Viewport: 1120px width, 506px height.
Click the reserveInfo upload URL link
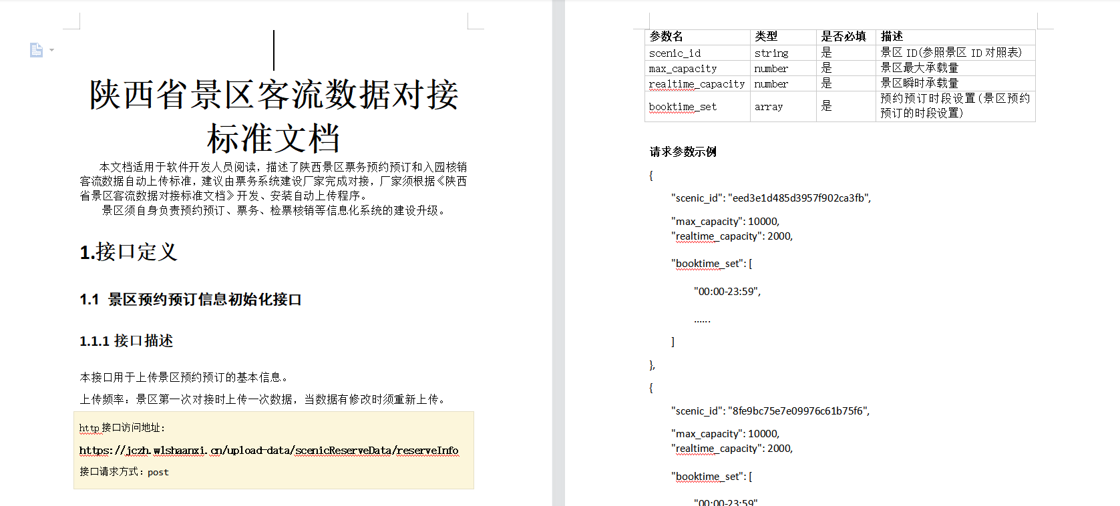click(268, 451)
